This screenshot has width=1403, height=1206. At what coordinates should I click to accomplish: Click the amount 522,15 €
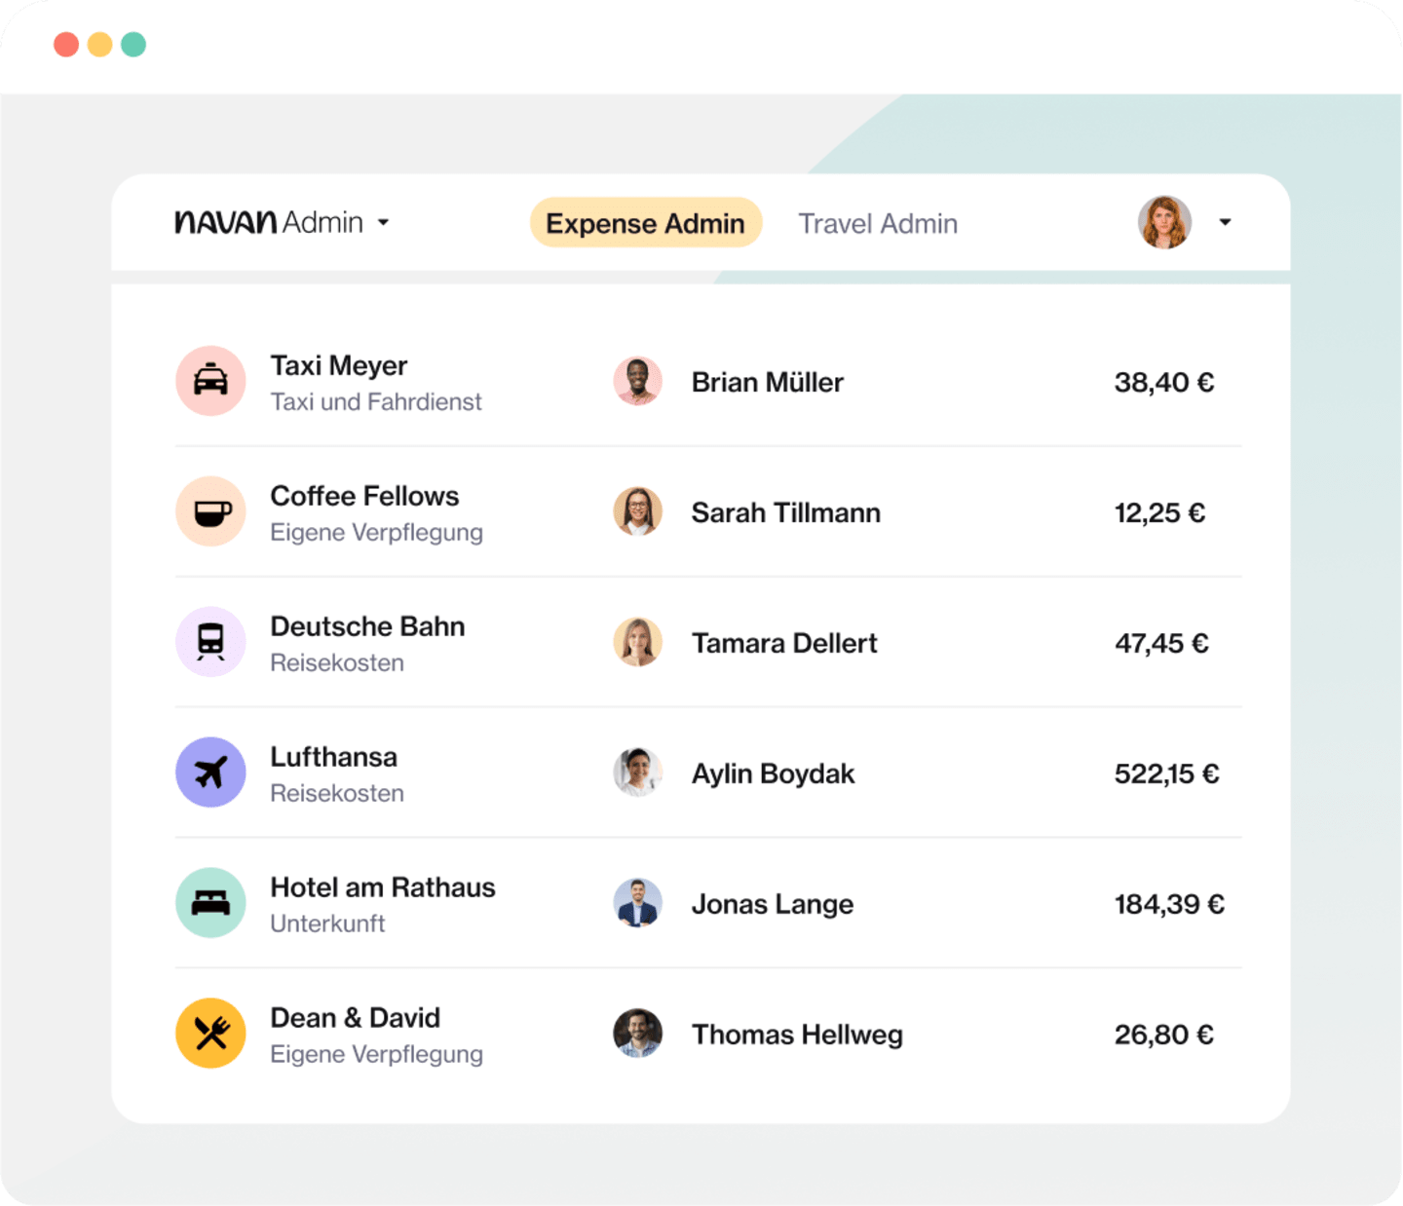1167,773
